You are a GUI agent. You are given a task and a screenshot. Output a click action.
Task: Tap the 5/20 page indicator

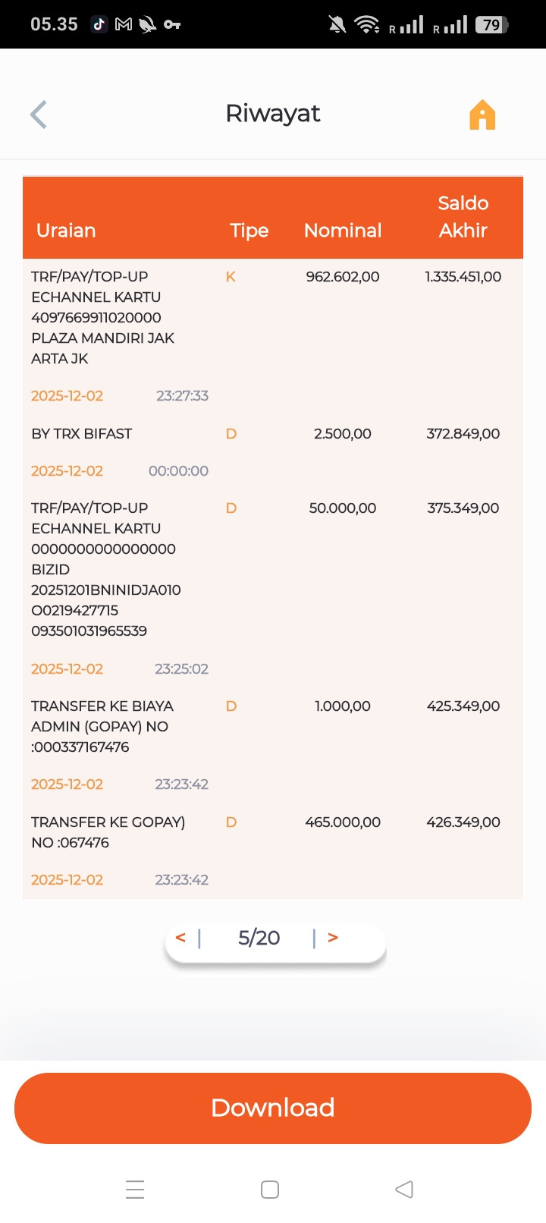coord(259,938)
